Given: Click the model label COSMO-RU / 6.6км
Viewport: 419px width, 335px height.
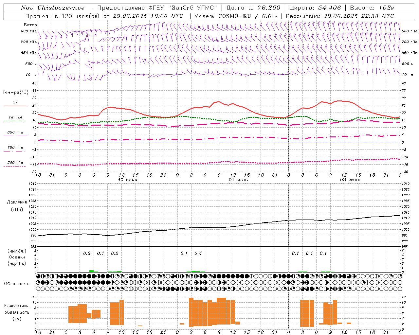Looking at the screenshot, I should [248, 16].
